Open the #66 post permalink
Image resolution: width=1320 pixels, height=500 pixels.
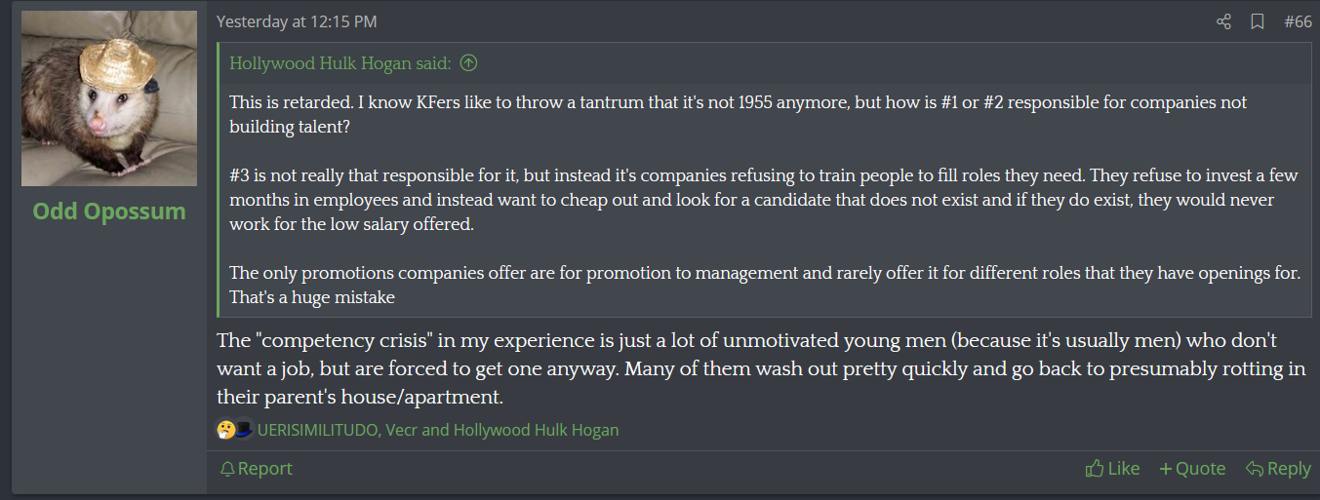tap(1297, 21)
